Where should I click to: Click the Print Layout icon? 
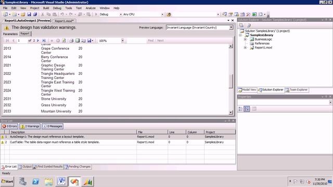(x=78, y=41)
